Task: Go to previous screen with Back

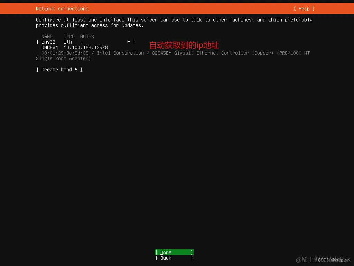Action: tap(174, 258)
